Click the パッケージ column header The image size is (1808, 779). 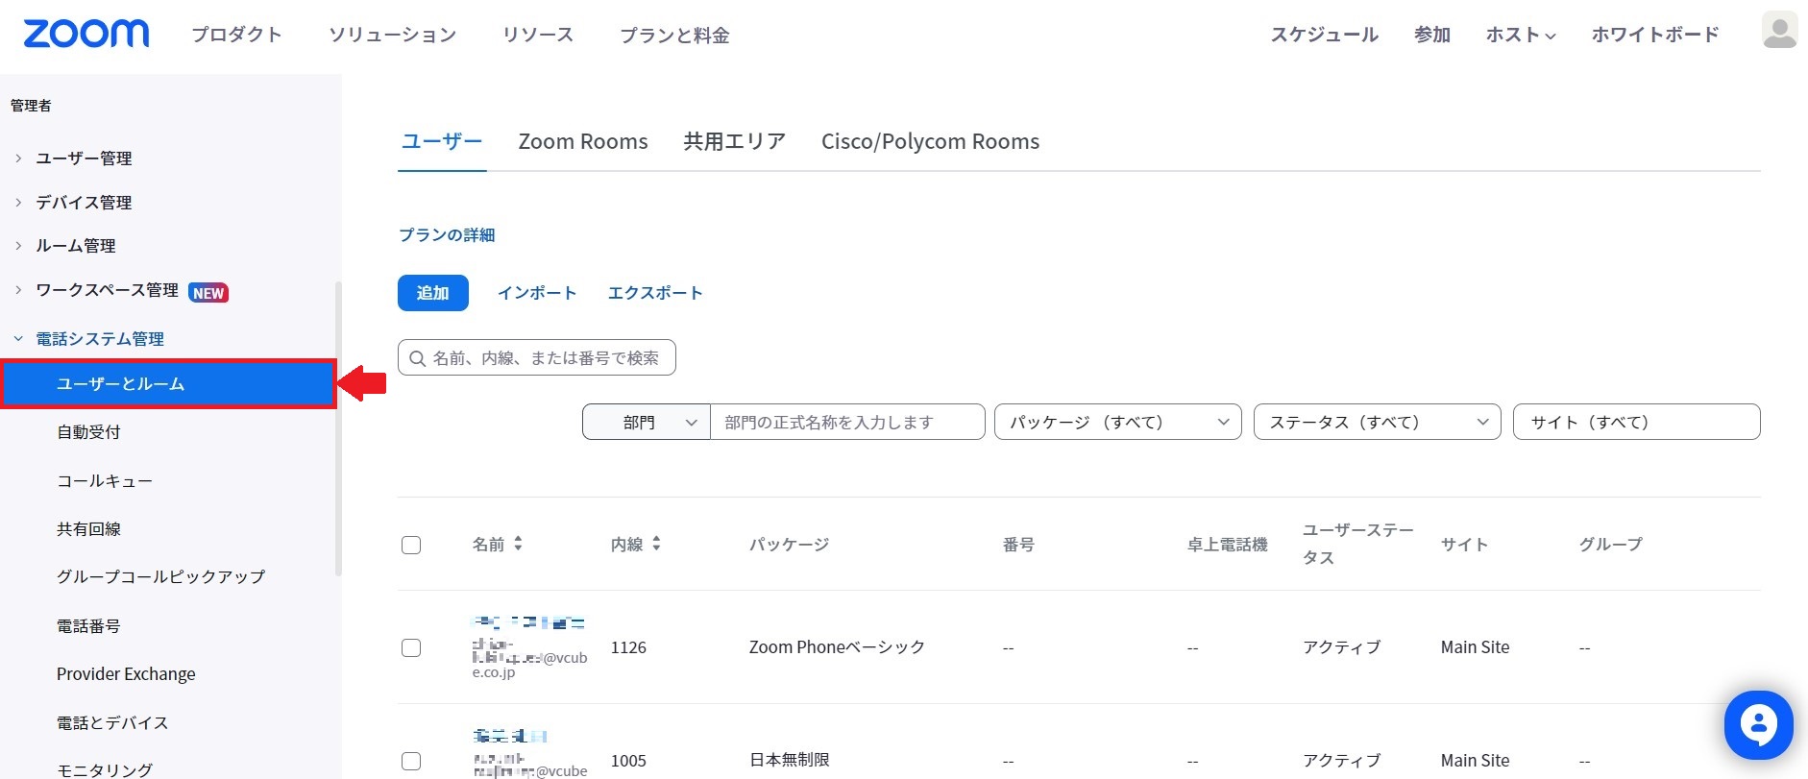pos(789,545)
